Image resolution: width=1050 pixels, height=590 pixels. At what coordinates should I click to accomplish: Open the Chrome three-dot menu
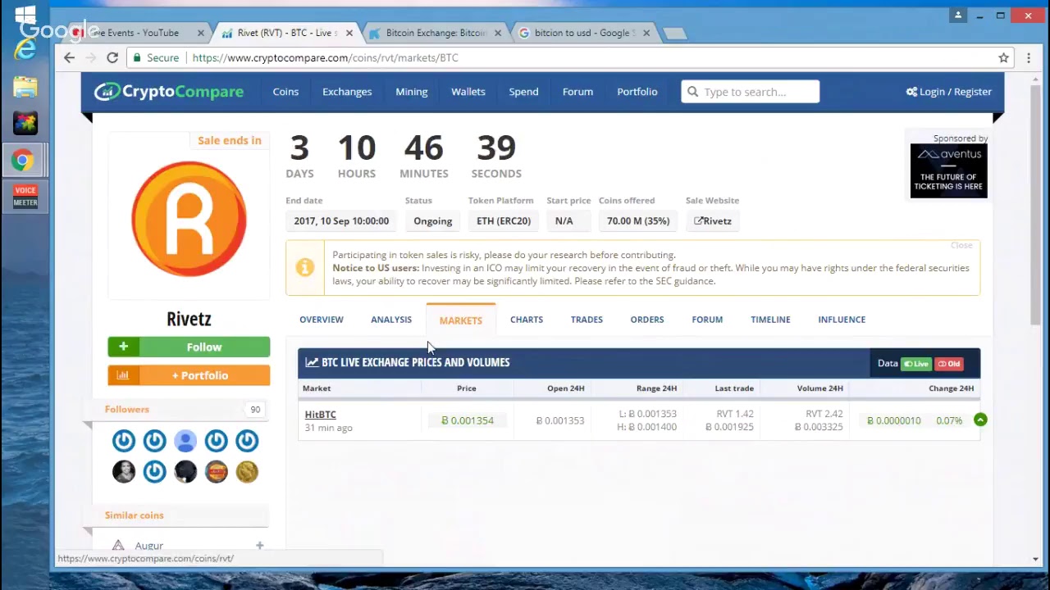tap(1029, 57)
